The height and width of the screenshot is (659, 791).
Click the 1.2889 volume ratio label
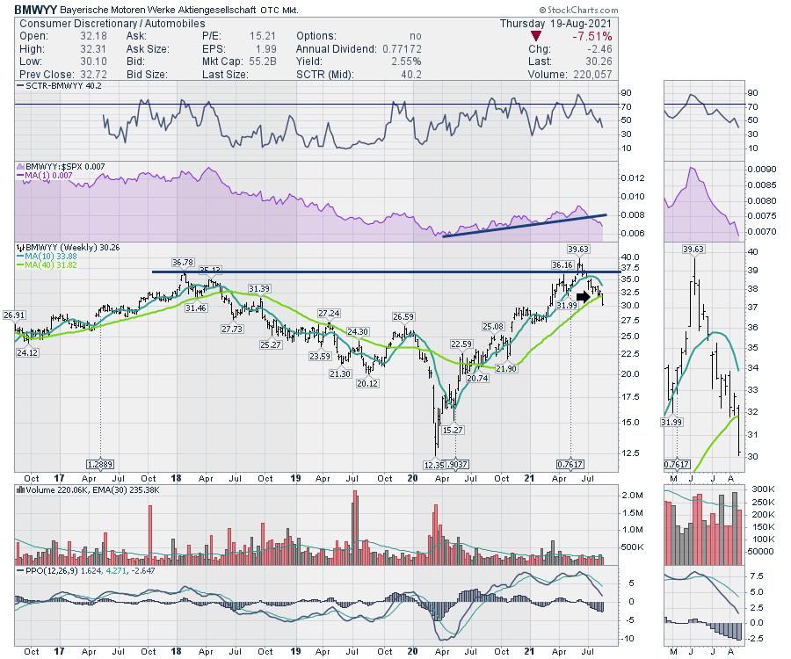tap(100, 464)
